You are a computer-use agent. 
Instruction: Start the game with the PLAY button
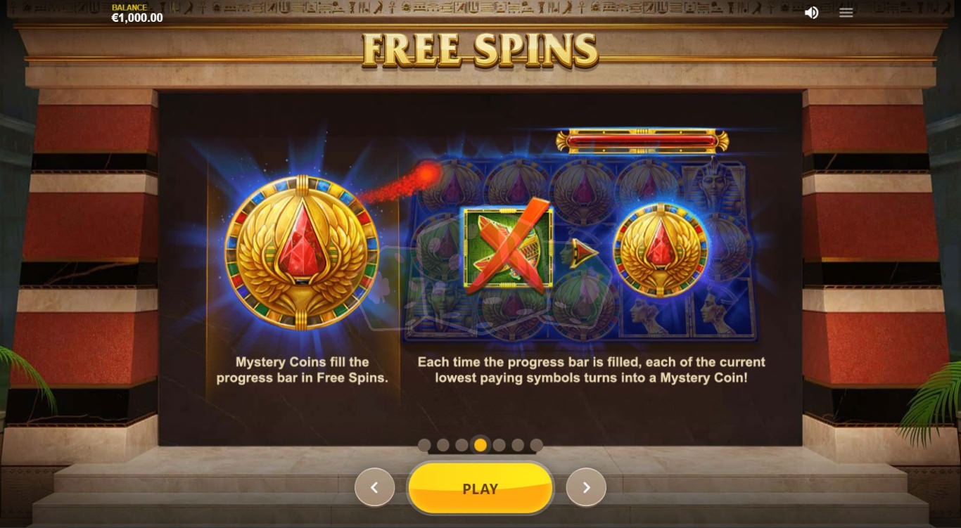pos(480,489)
